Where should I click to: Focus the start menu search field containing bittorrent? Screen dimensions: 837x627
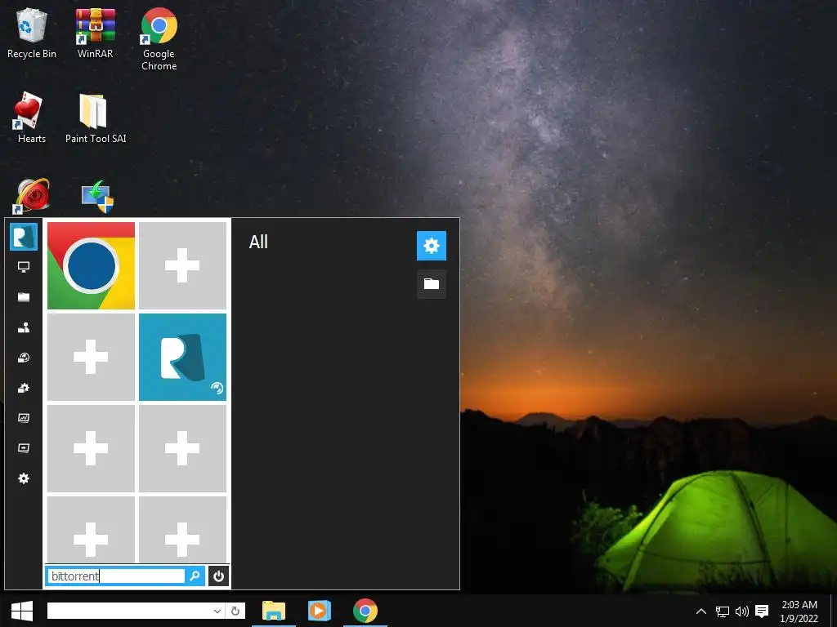point(116,576)
